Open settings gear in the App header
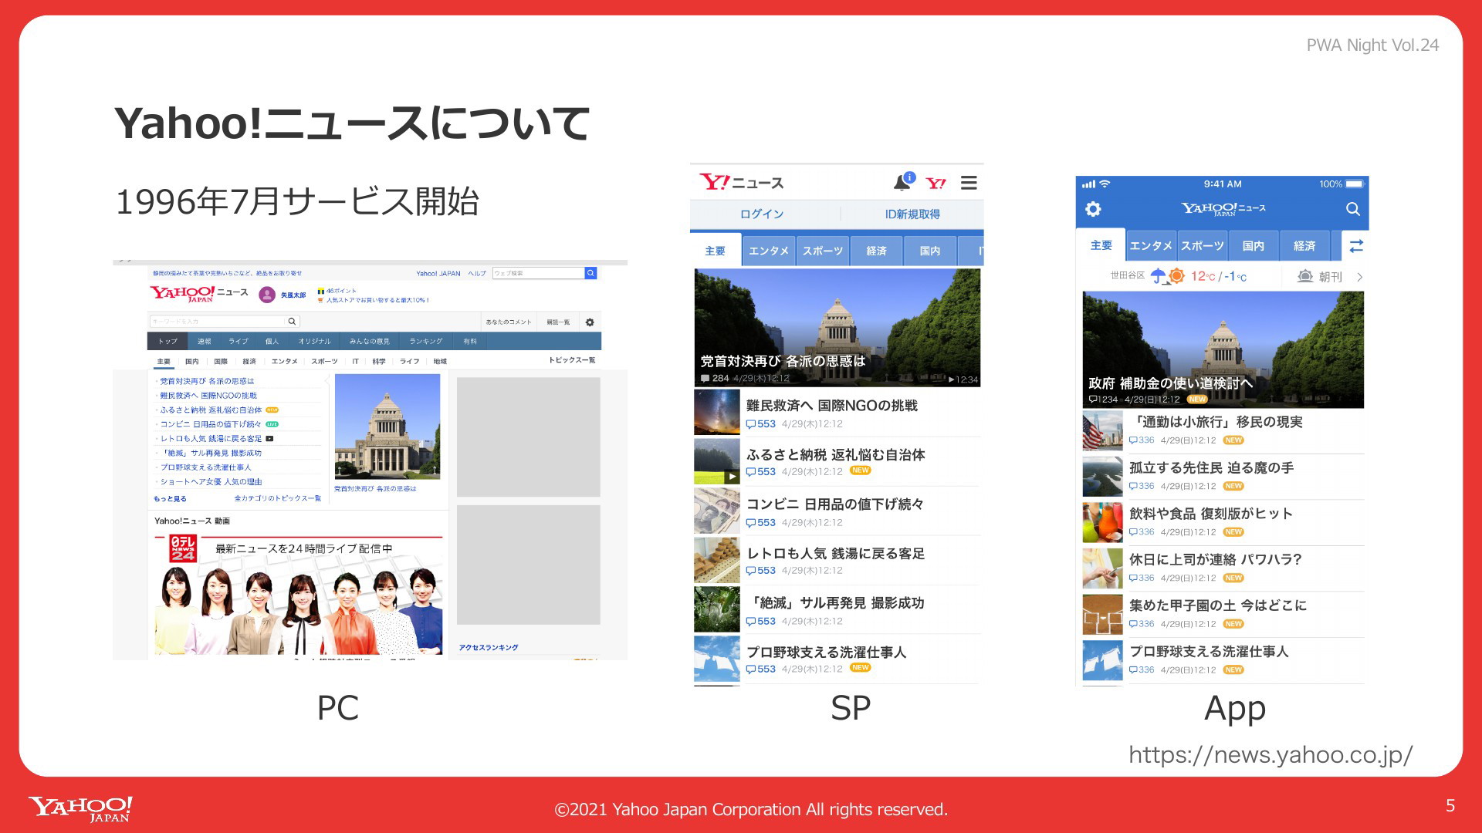The height and width of the screenshot is (833, 1482). pyautogui.click(x=1093, y=209)
